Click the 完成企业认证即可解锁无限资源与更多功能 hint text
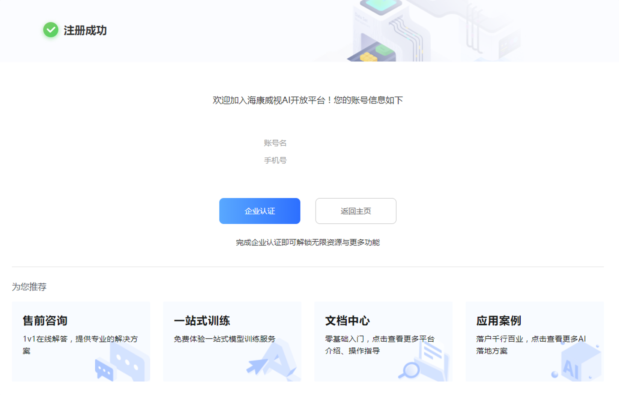Image resolution: width=619 pixels, height=395 pixels. [x=308, y=242]
